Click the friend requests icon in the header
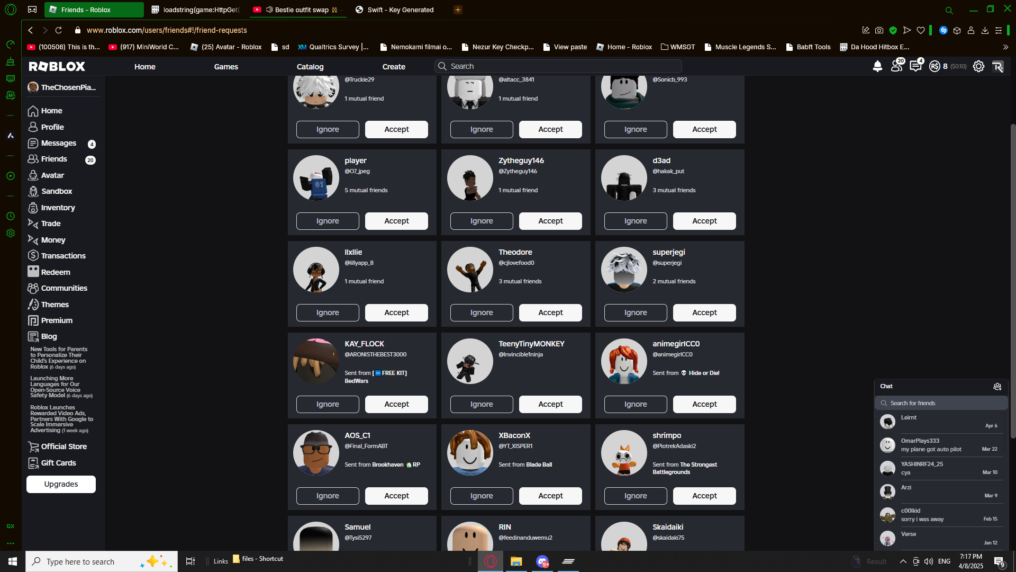 [x=896, y=66]
